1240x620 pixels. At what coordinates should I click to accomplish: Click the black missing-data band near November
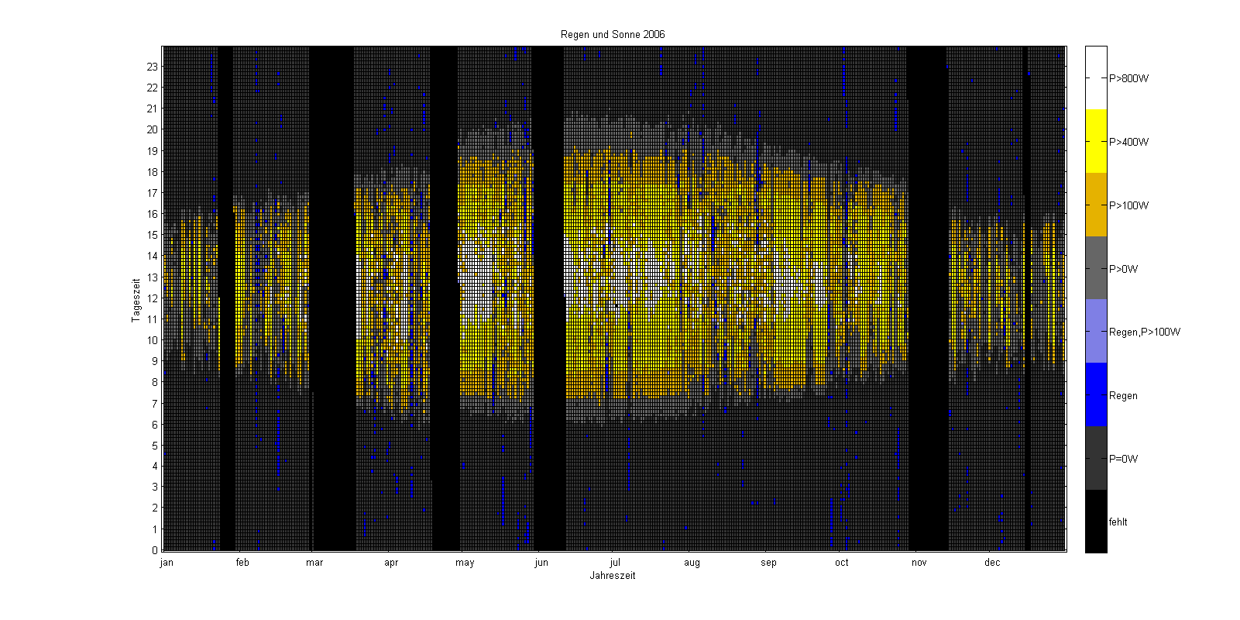click(927, 298)
